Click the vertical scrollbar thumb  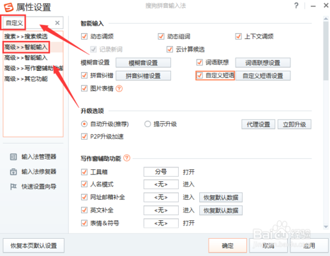[326, 51]
